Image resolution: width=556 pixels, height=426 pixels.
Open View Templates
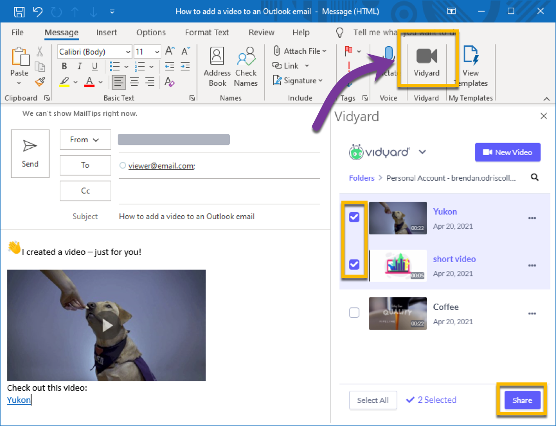(471, 67)
